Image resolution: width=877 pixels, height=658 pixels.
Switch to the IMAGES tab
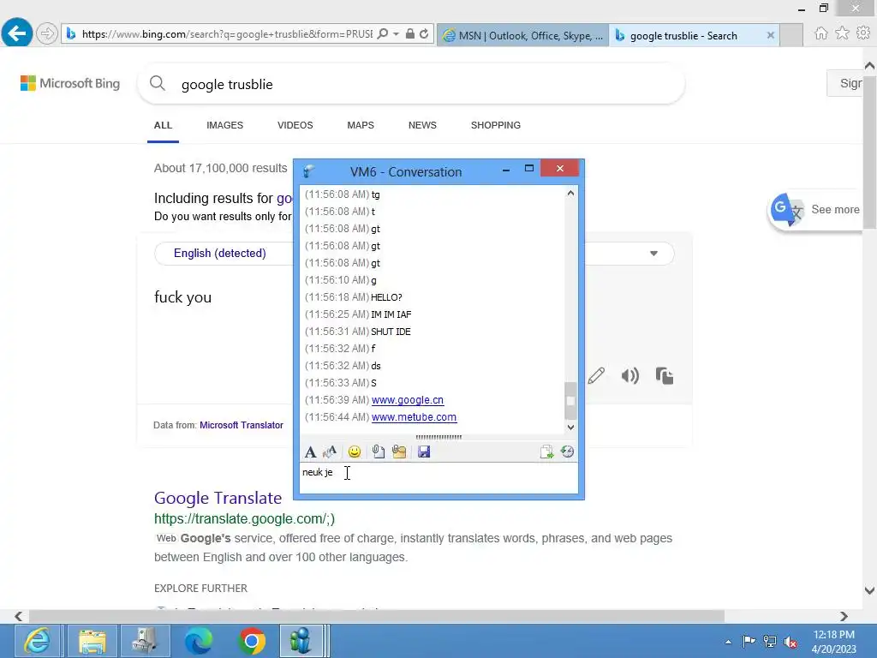(x=225, y=125)
